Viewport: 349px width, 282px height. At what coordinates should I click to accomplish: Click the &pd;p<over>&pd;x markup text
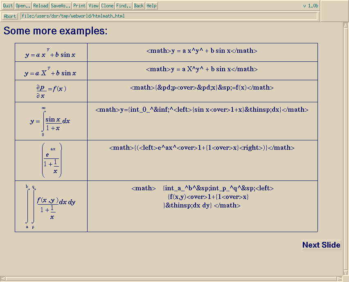click(x=202, y=88)
